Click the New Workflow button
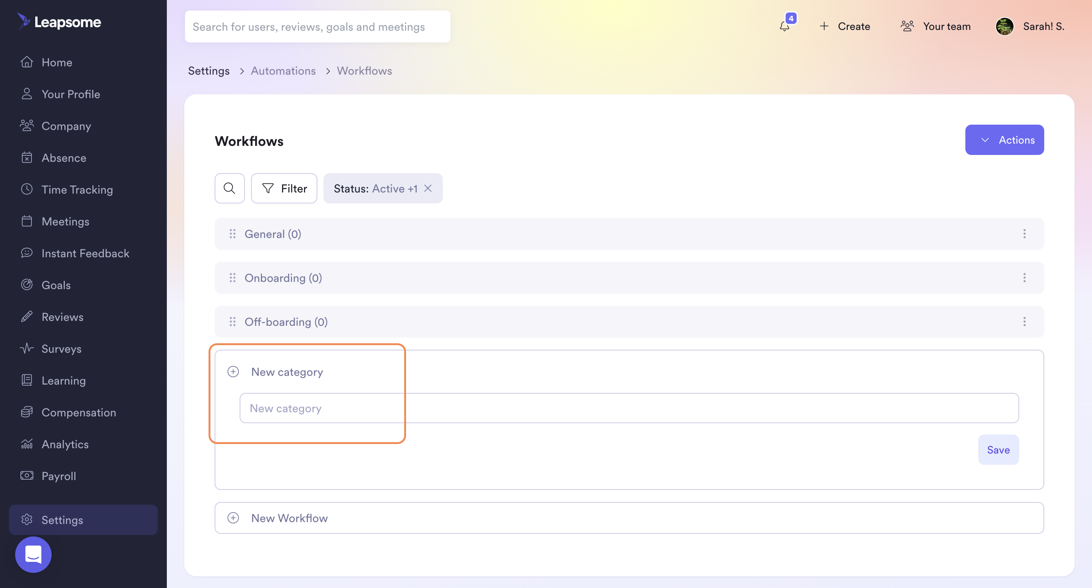 coord(629,518)
